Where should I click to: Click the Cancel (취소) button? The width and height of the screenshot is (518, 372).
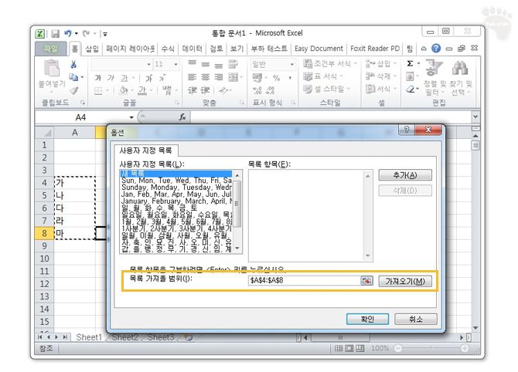click(x=416, y=319)
